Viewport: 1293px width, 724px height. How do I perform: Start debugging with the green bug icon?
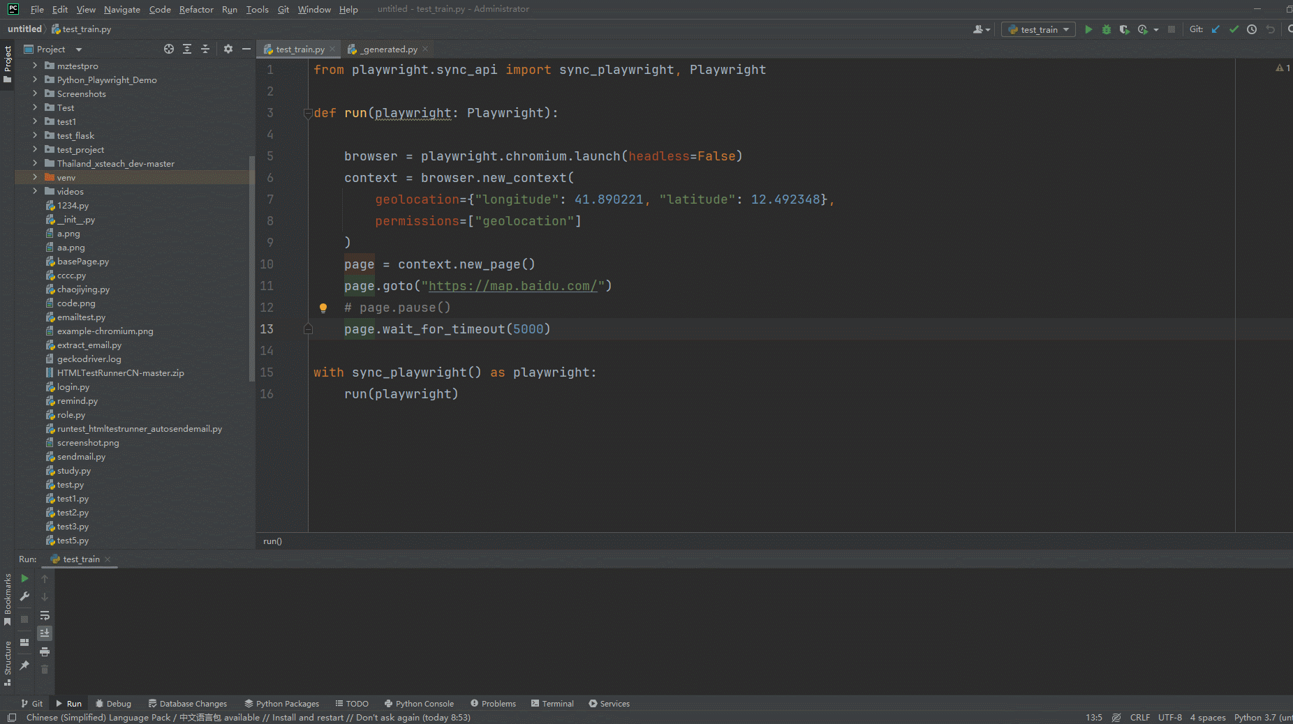click(1107, 29)
